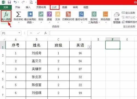
Task: Open the Name Manager icon
Action: [117, 15]
